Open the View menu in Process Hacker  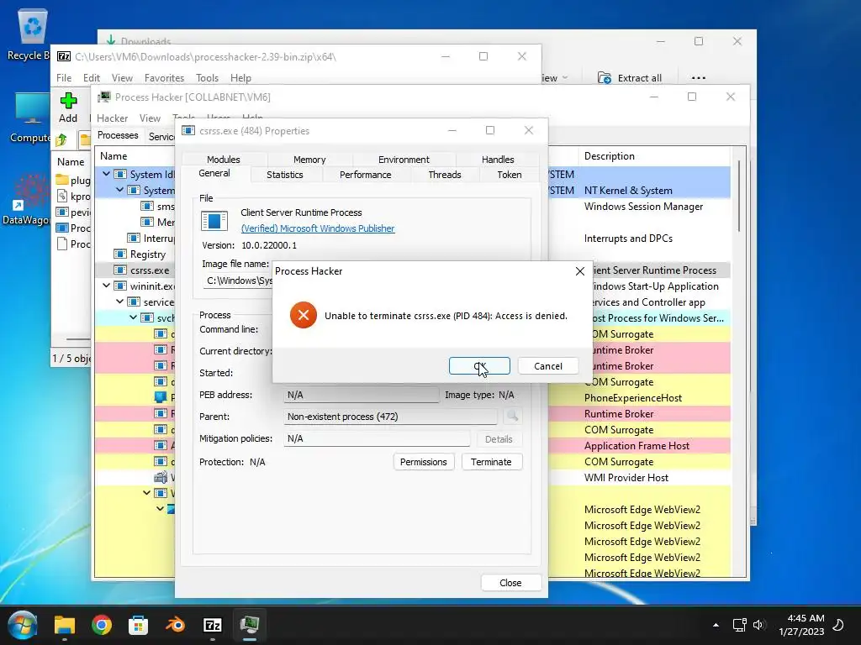150,118
